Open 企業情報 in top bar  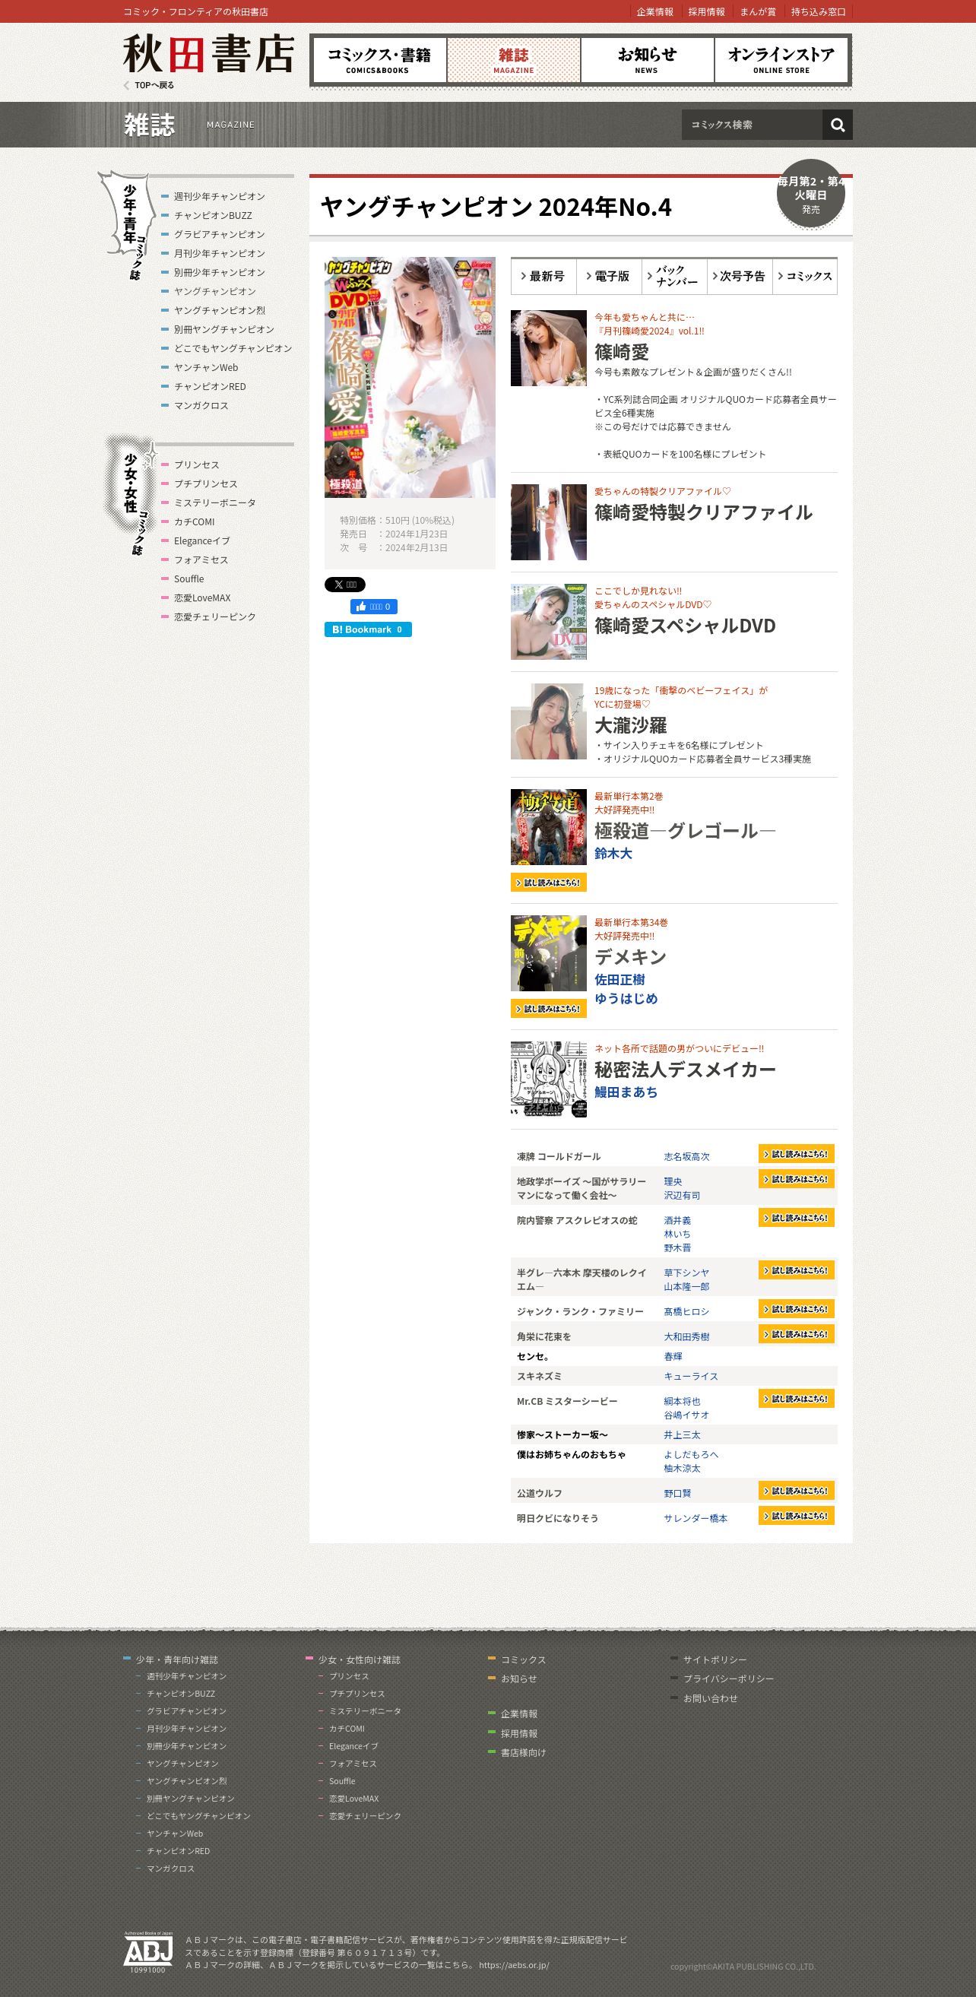click(x=655, y=11)
